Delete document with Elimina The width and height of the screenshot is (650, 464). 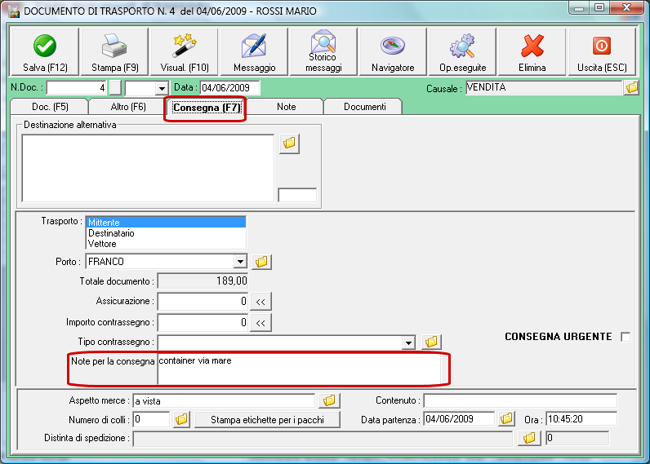(532, 51)
